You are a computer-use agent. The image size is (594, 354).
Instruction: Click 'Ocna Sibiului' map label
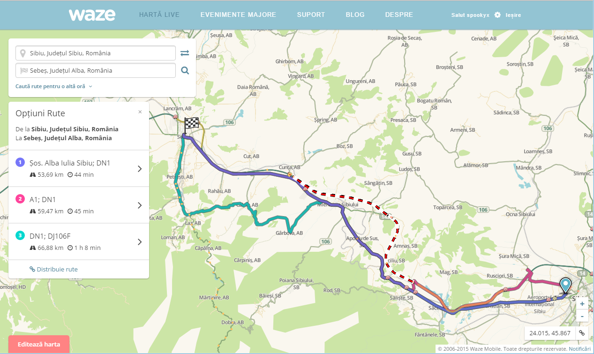pos(521,214)
